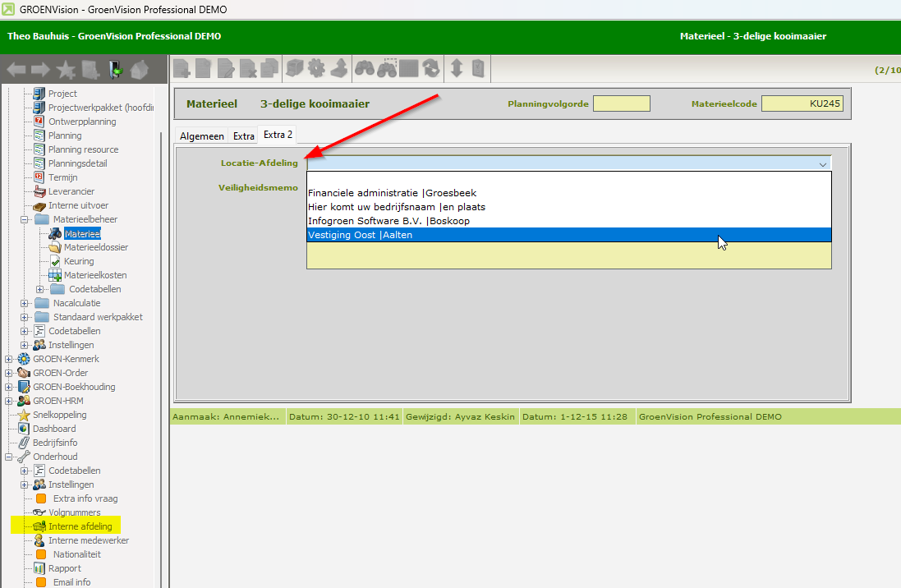901x588 pixels.
Task: Click the up-down sort arrows toolbar icon
Action: point(457,69)
